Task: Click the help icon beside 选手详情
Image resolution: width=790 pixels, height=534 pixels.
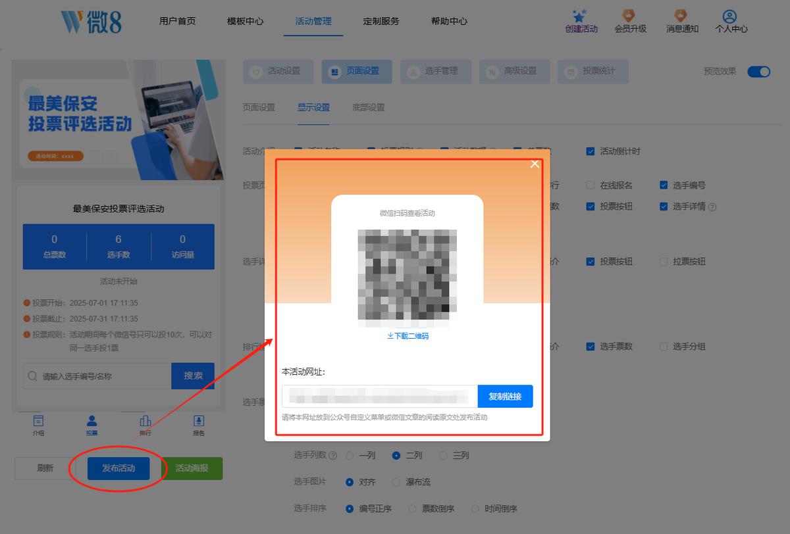Action: (712, 206)
